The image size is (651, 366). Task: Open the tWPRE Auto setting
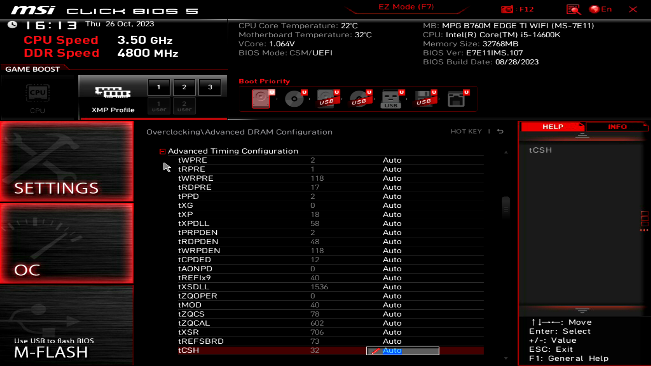[x=392, y=160]
